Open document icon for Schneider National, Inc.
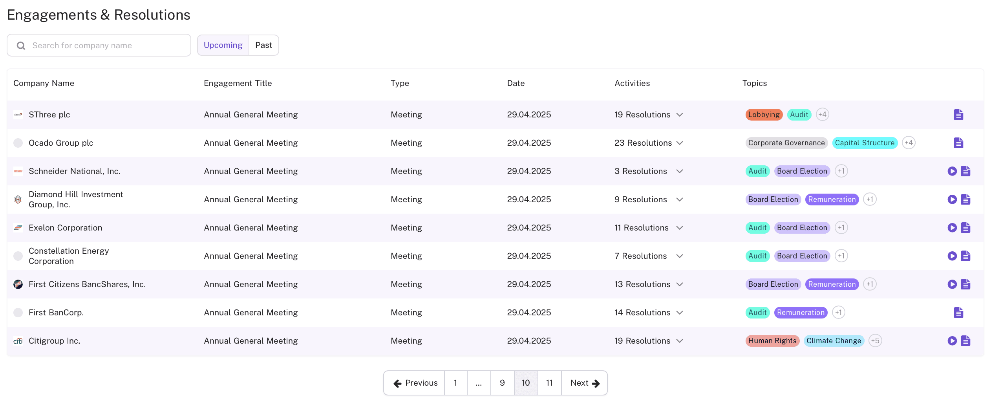The width and height of the screenshot is (991, 410). 965,171
